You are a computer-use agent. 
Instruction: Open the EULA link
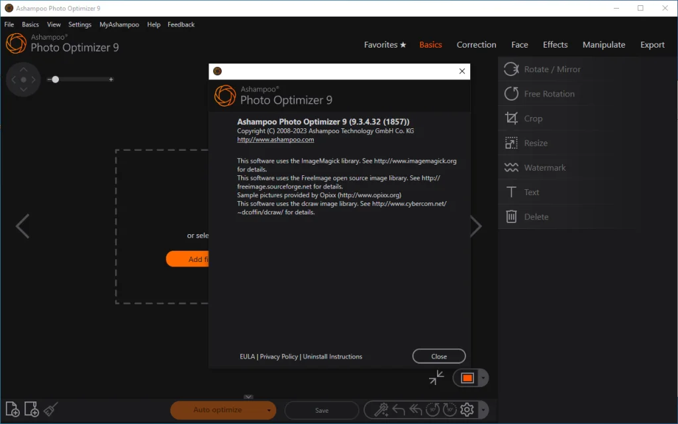click(248, 357)
